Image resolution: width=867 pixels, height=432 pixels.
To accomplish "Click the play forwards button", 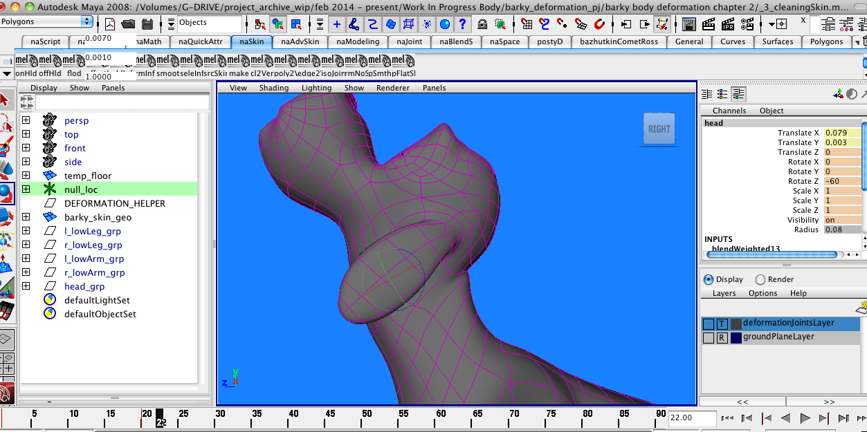I will [x=805, y=418].
